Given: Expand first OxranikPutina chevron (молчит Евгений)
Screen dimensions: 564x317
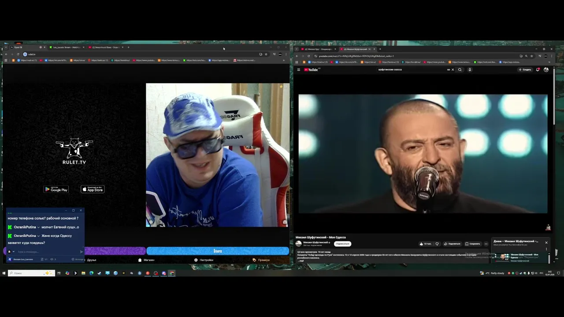Looking at the screenshot, I should click(x=38, y=227).
